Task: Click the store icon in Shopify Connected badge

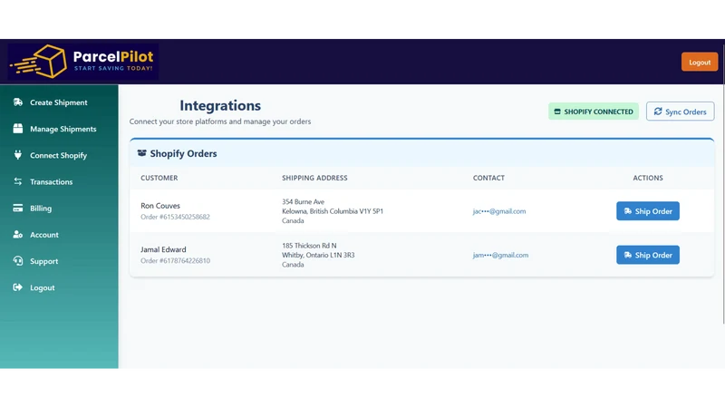Action: 557,112
